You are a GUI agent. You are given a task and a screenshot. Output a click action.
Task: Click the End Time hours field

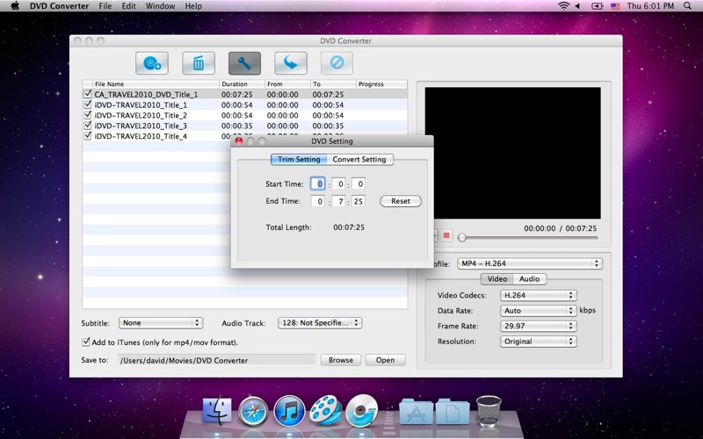pos(318,201)
